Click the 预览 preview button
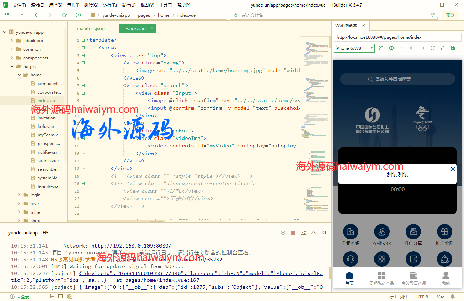Screen dimensions: 464x301 (x=450, y=15)
